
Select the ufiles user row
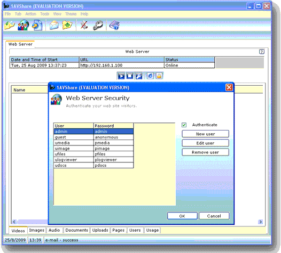(93, 154)
